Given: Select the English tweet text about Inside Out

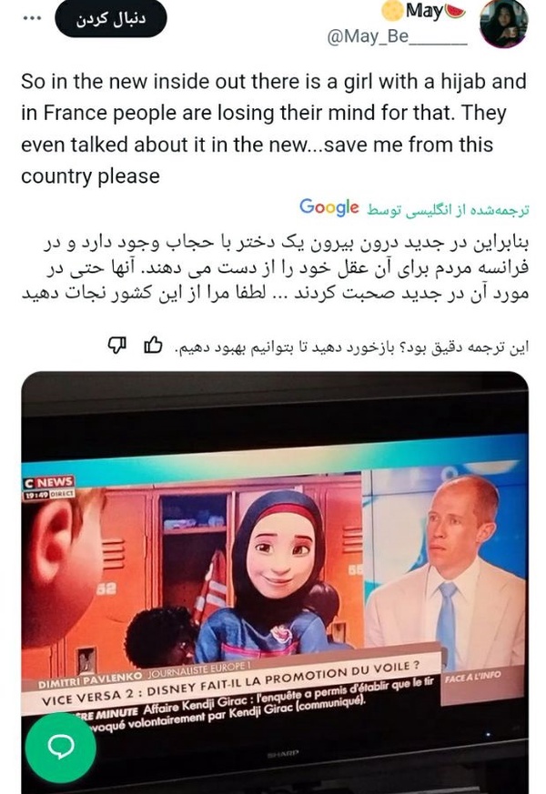Looking at the screenshot, I should [274, 128].
